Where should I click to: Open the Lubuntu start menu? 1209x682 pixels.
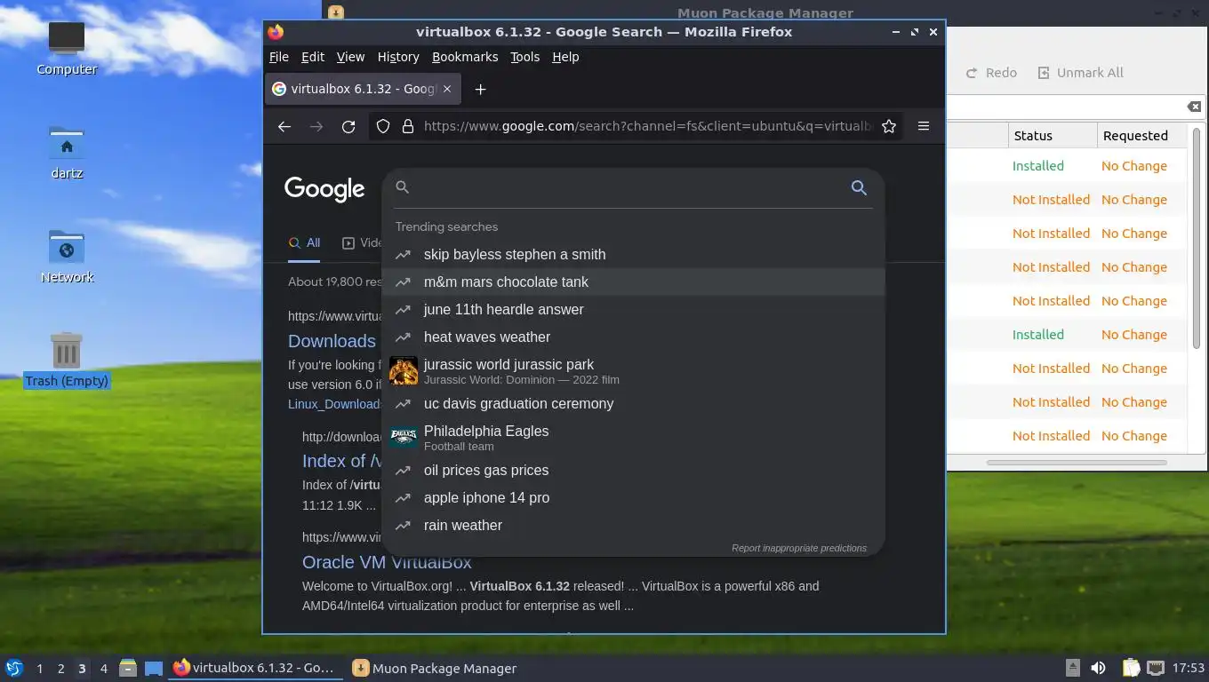pos(14,668)
